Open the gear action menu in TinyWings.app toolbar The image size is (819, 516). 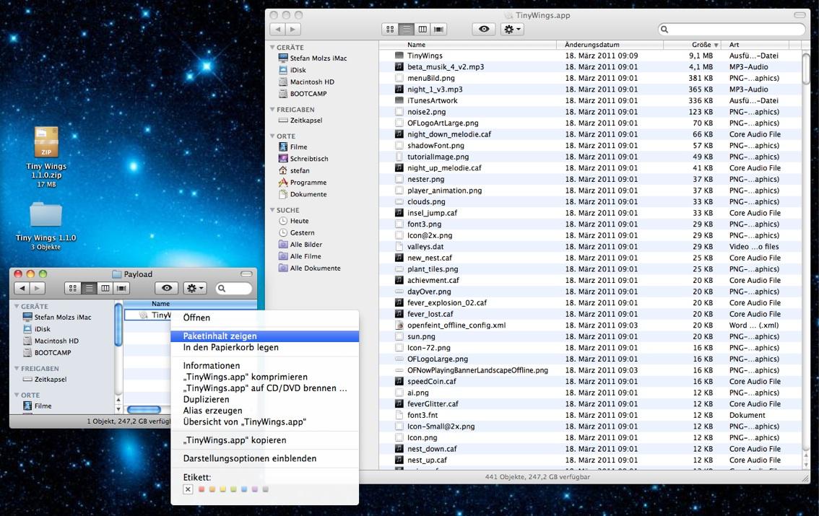click(512, 29)
